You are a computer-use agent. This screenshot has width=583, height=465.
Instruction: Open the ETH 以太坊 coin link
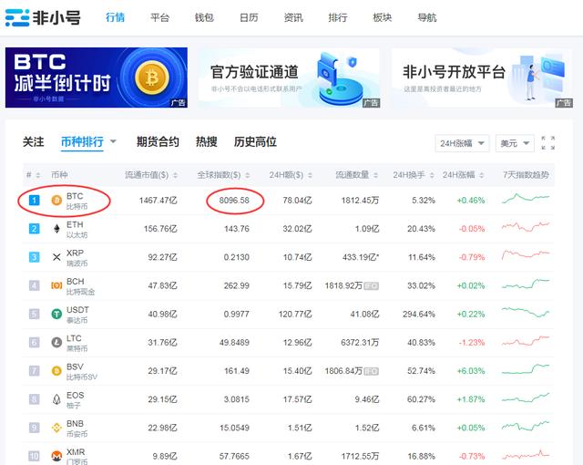[x=77, y=230]
